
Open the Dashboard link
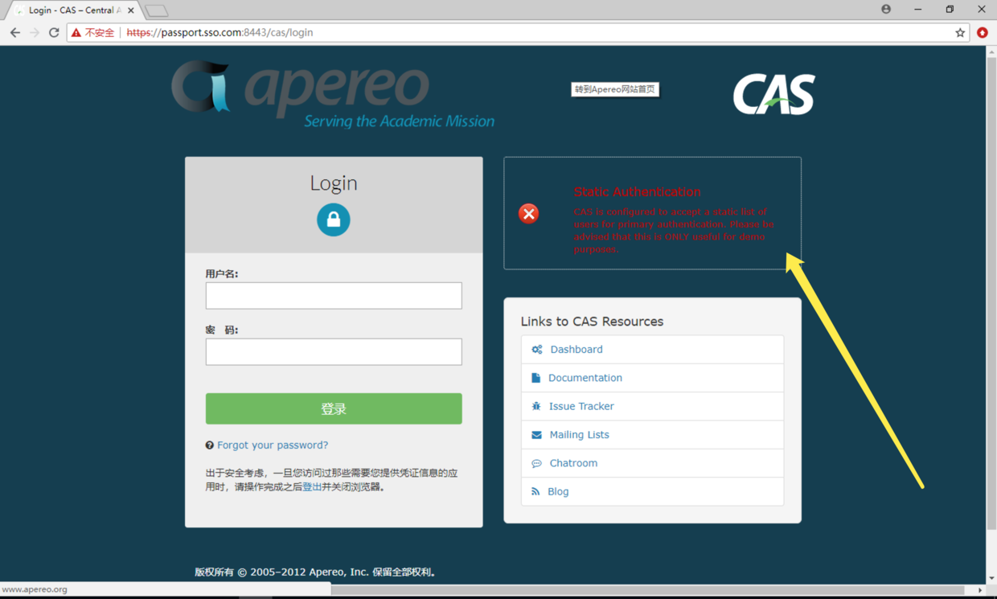576,350
